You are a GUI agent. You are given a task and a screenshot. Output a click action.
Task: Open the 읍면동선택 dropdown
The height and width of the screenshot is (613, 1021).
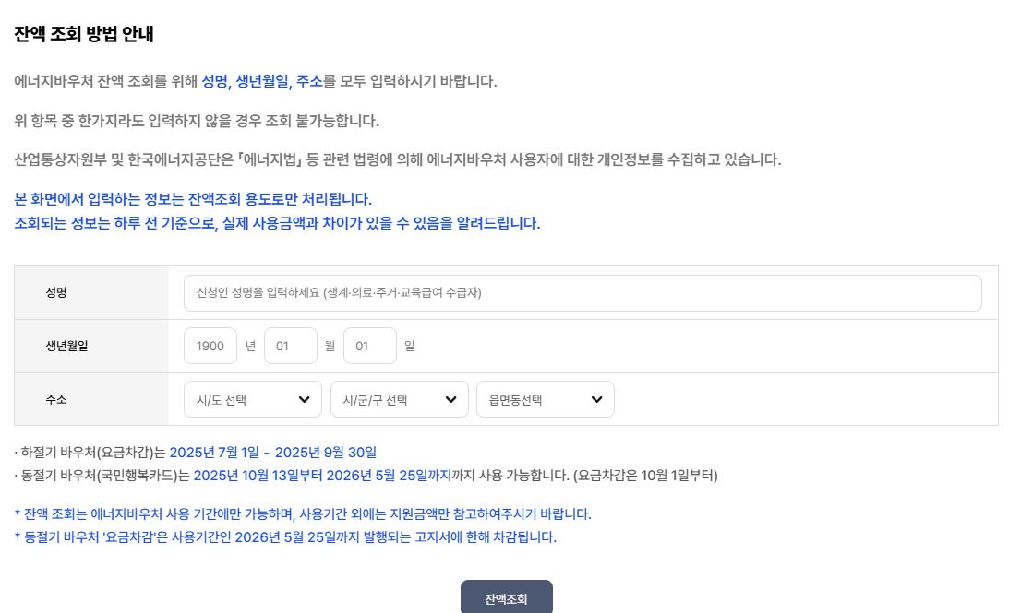(545, 398)
